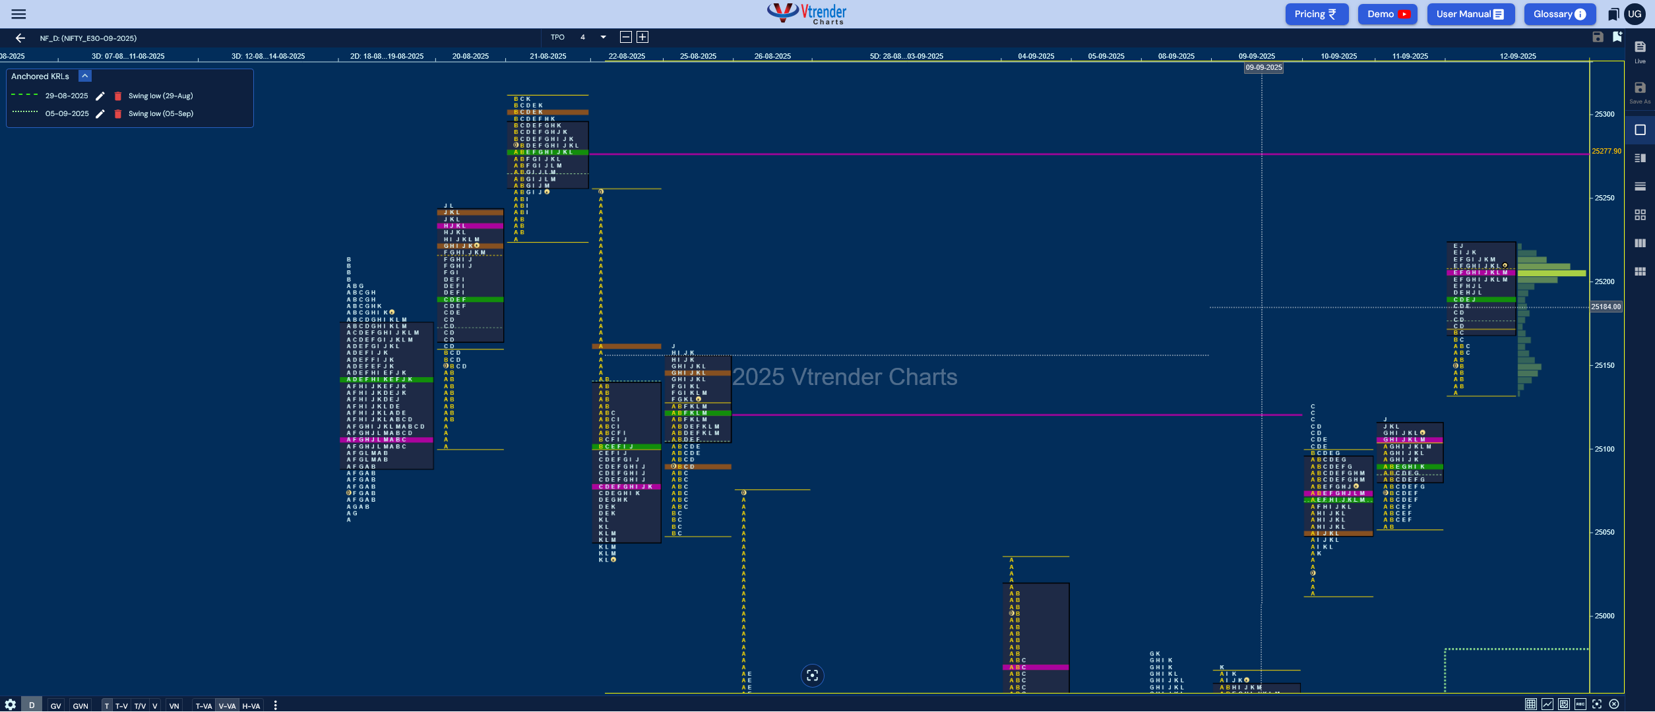Open chart settings gear
1655x712 pixels.
[10, 705]
